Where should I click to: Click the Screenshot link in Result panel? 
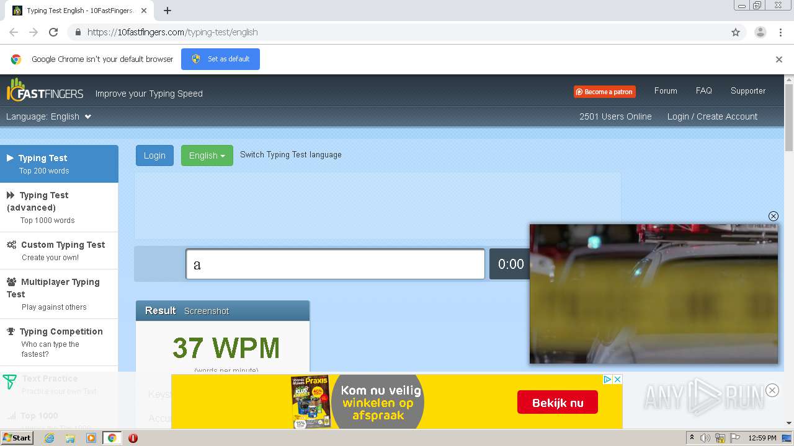[207, 311]
